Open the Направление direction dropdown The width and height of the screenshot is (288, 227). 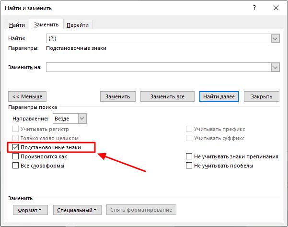coord(82,119)
